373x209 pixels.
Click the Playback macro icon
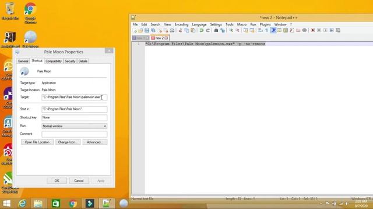tap(325, 30)
